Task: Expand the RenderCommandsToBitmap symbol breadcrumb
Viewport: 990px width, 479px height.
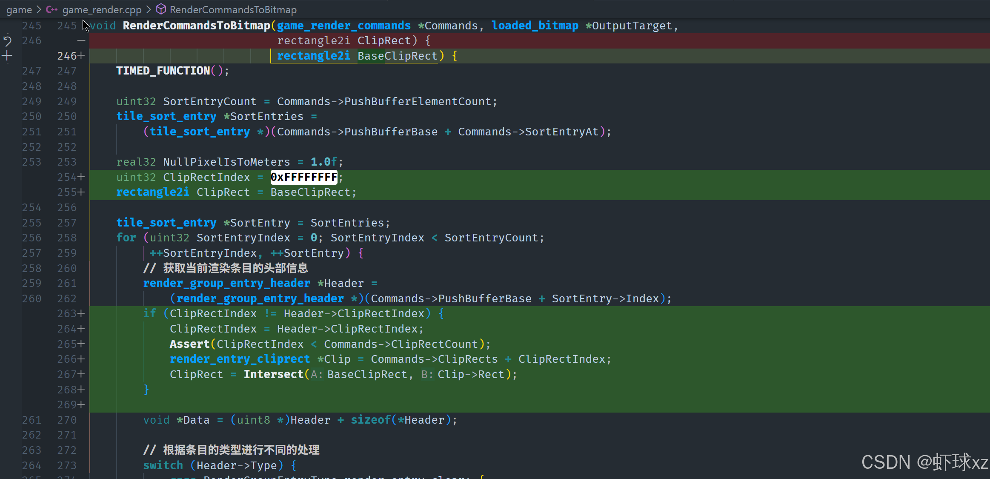Action: click(x=233, y=9)
